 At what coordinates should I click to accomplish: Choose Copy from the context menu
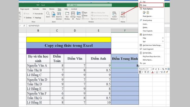click(x=151, y=5)
